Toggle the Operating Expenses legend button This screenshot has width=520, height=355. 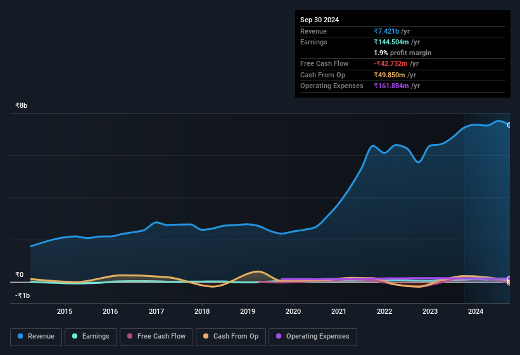click(x=313, y=337)
